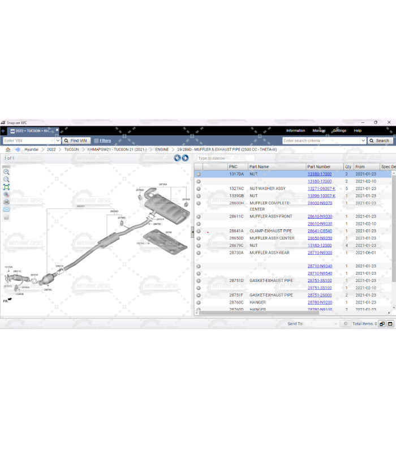Toggle the Filters checkbox
396x453 pixels.
click(x=96, y=140)
